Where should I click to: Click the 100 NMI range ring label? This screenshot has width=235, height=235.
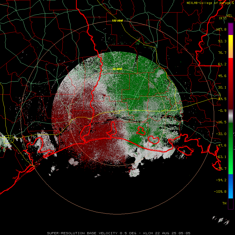click(x=117, y=21)
